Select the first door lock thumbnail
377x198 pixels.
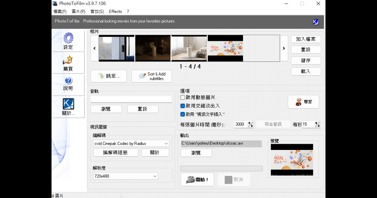pyautogui.click(x=116, y=48)
